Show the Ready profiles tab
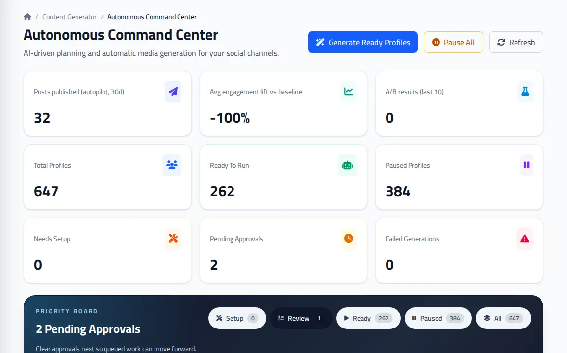The height and width of the screenshot is (353, 567). pos(368,318)
